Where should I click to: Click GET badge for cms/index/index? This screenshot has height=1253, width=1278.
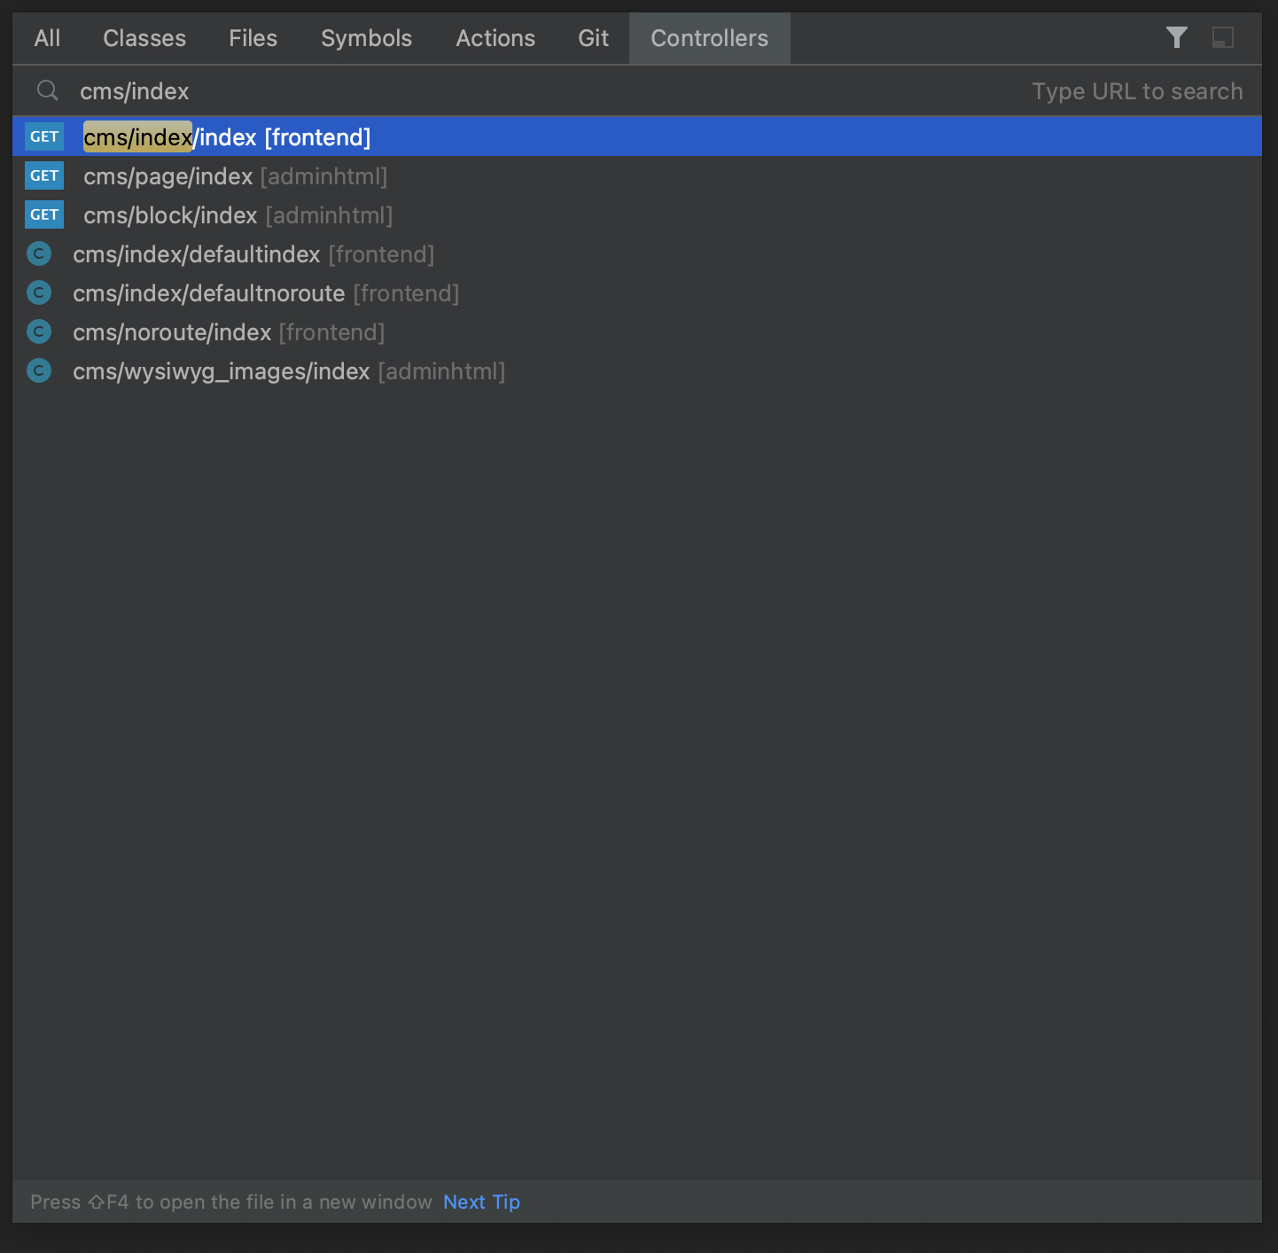44,136
